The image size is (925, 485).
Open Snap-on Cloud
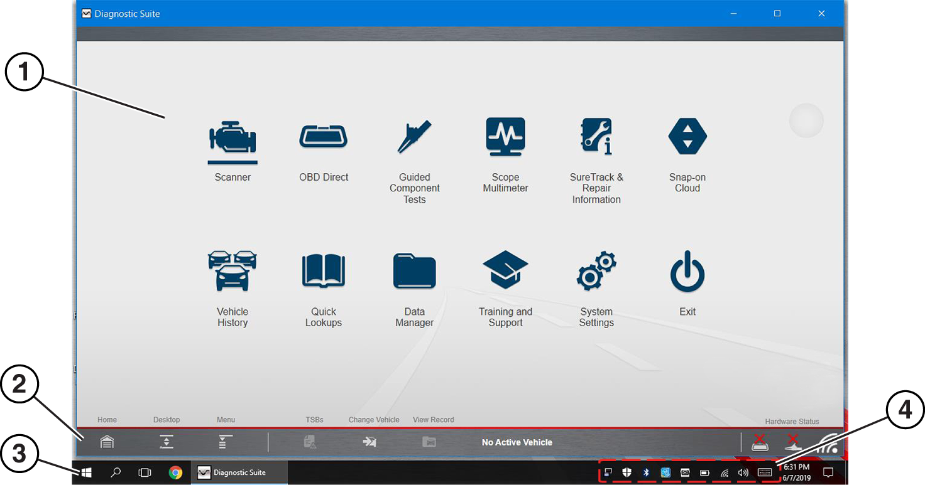(x=687, y=137)
